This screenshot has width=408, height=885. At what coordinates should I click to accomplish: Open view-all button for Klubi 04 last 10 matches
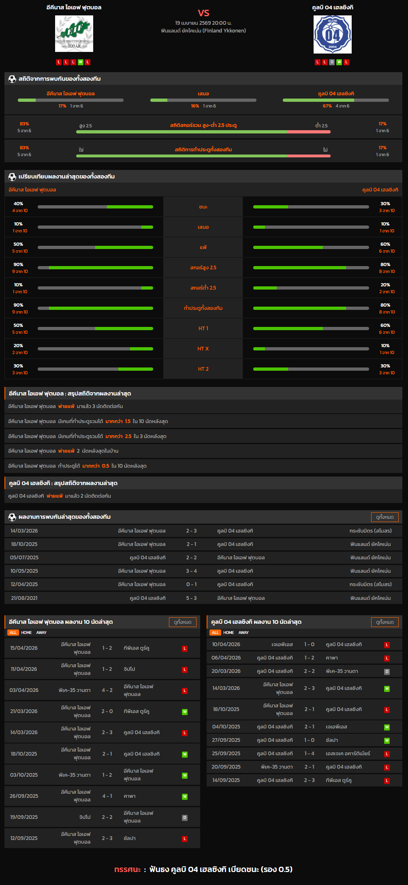385,622
